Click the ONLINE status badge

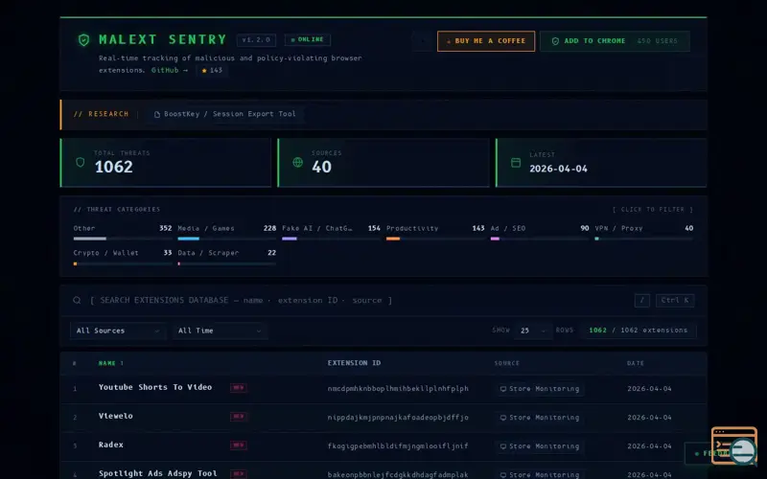click(308, 39)
